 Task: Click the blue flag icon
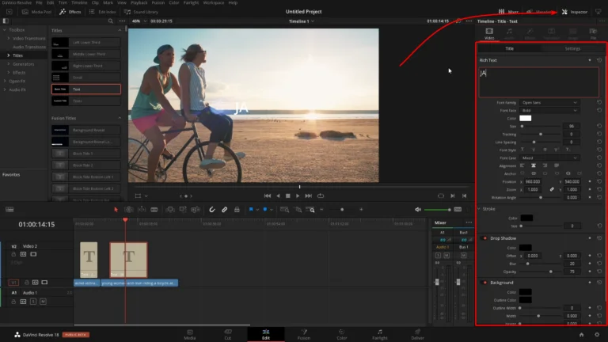251,209
